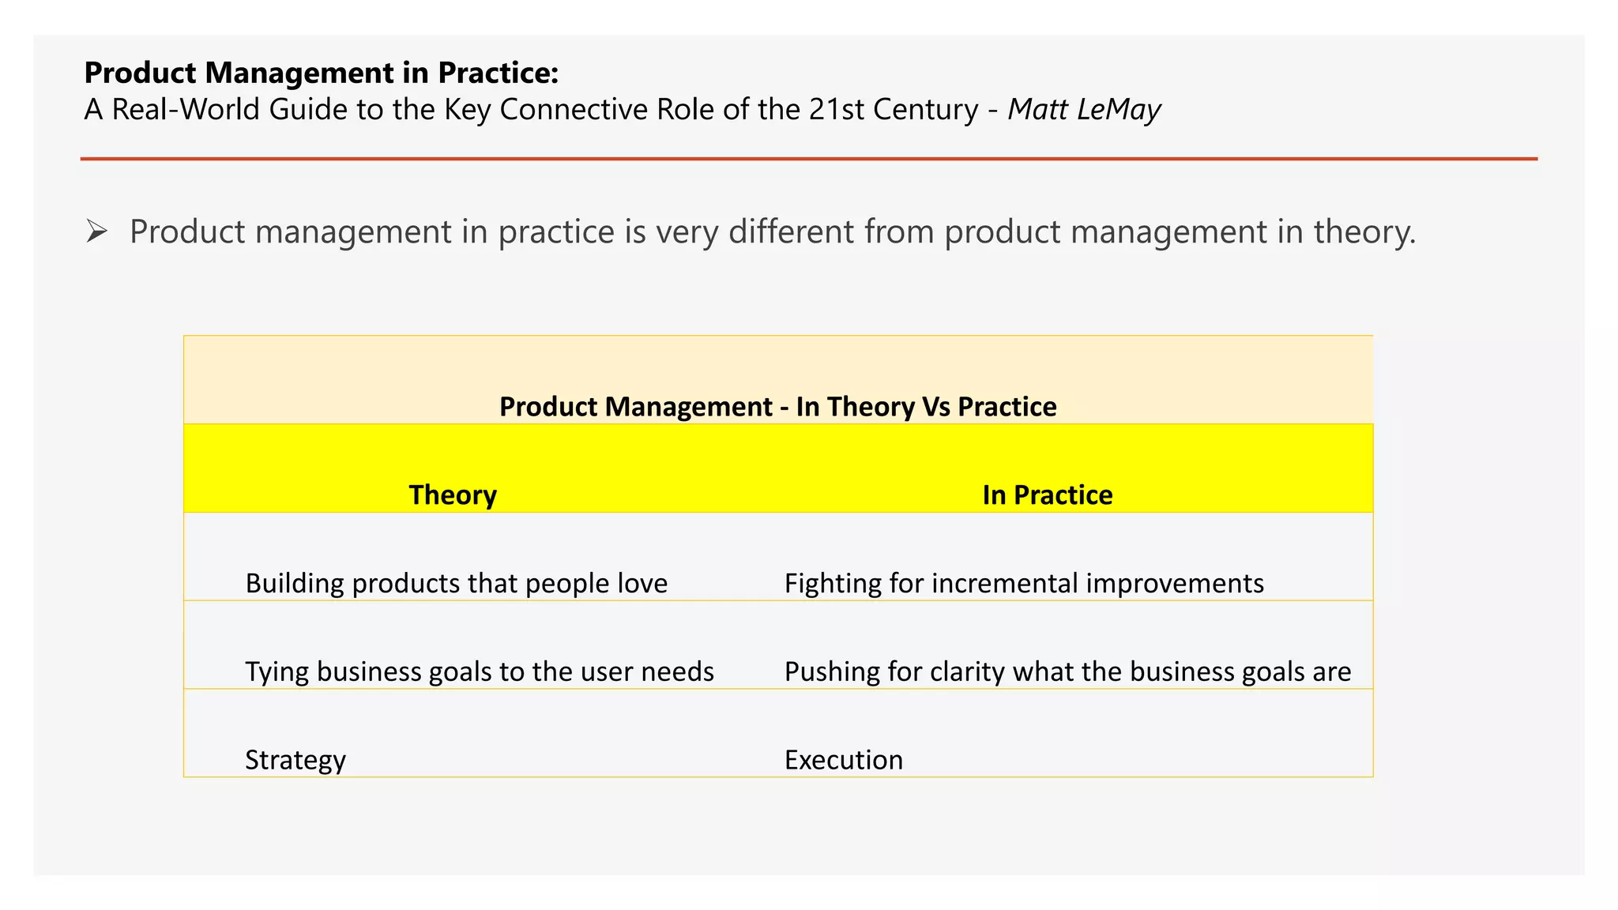Viewport: 1618px width, 910px height.
Task: Select the 'Fighting for incremental improvements' cell
Action: (1024, 583)
